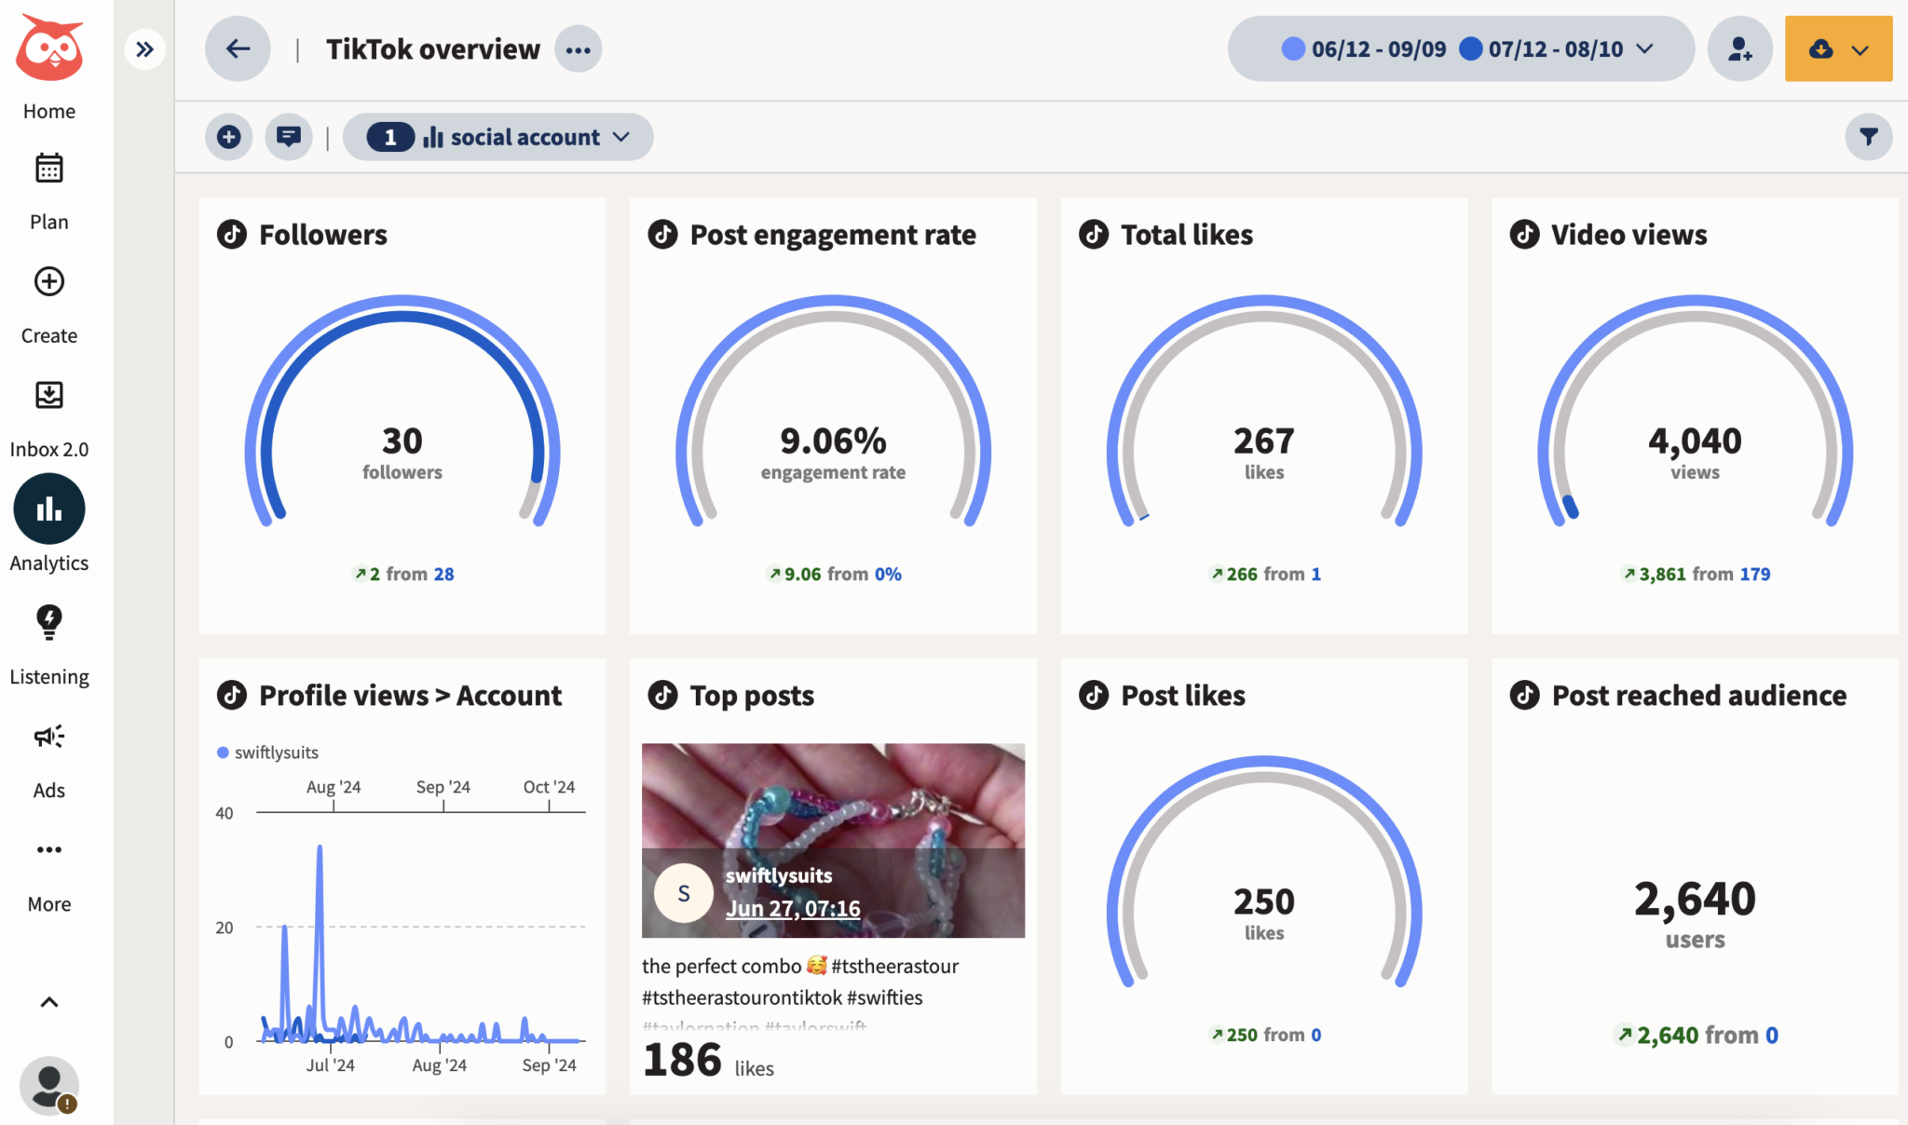Click the S avatar on top post

684,893
